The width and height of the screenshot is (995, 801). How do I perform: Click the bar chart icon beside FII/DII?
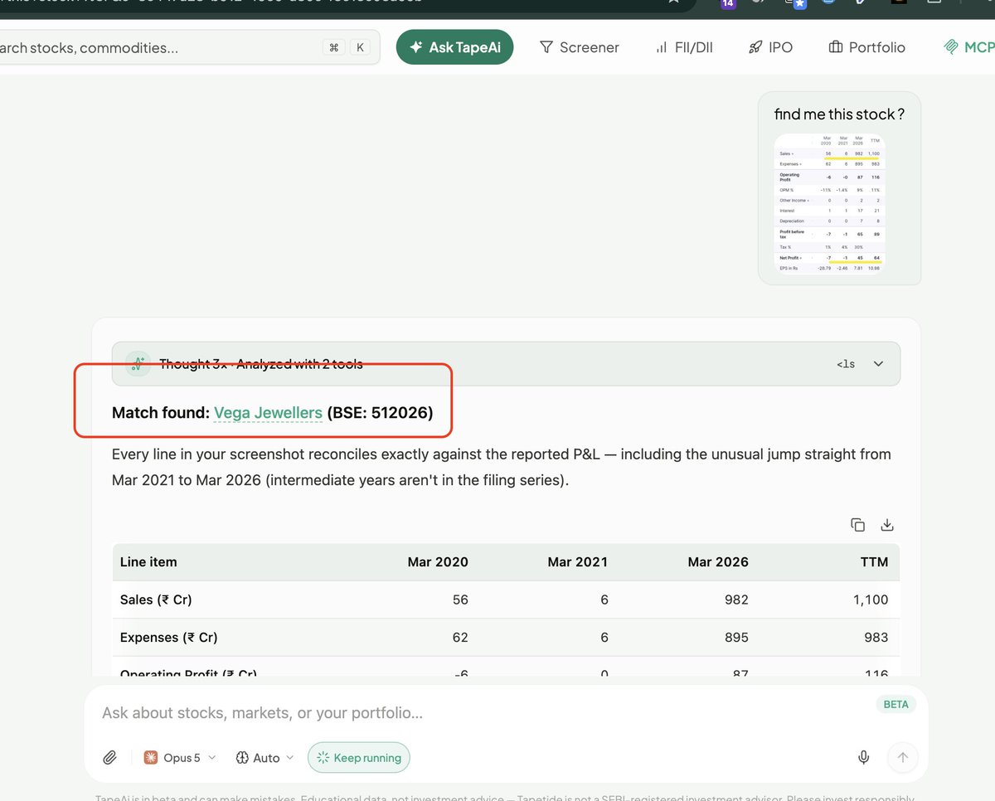pos(662,47)
